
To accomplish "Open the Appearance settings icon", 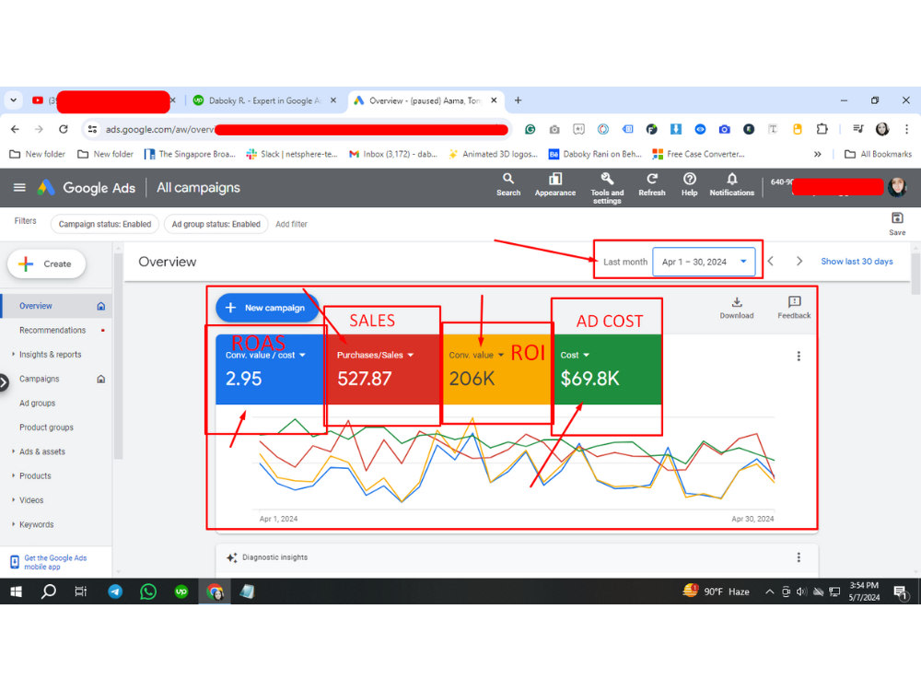I will (555, 184).
